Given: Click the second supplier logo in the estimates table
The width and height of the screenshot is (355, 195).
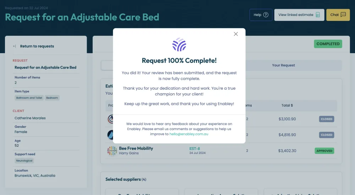Looking at the screenshot, I should coord(110,135).
